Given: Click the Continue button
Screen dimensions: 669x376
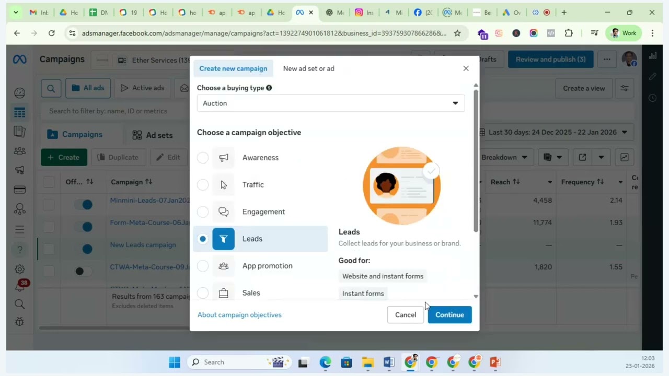Looking at the screenshot, I should pyautogui.click(x=449, y=315).
